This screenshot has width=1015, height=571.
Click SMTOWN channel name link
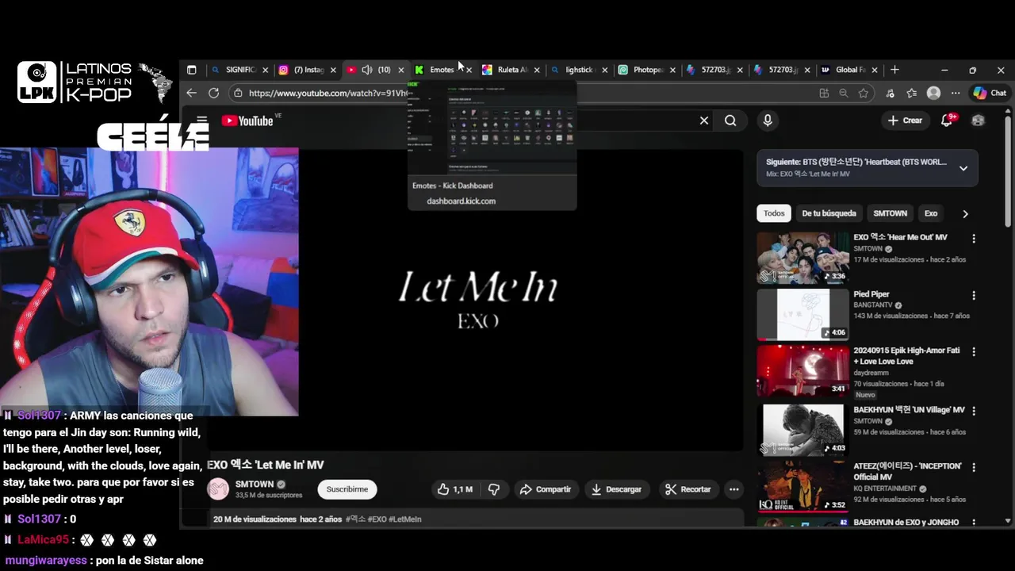point(255,484)
